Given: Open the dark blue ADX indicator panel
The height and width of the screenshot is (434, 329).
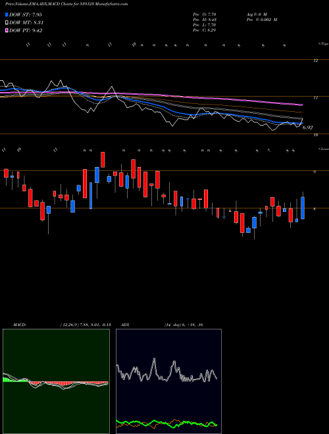Looking at the screenshot, I should [168, 381].
